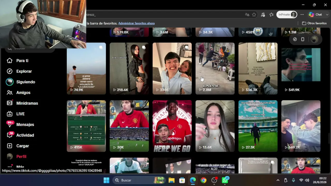Open WhatsApp from the taskbar

[x=225, y=180]
